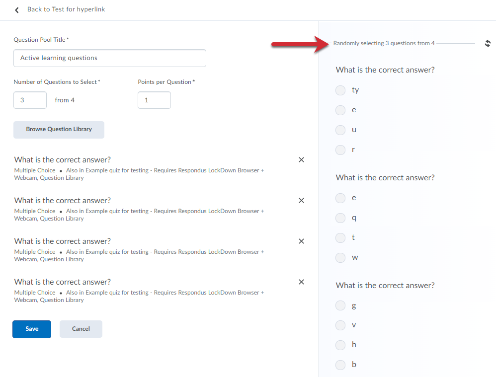Select the 'q' answer option

340,218
